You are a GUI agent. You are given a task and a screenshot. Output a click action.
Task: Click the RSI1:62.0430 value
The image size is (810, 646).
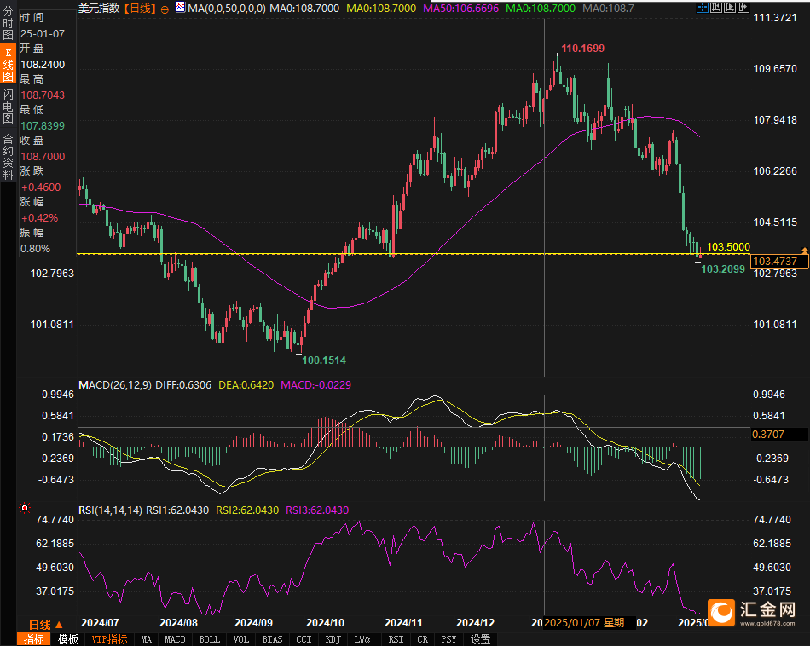click(x=177, y=510)
